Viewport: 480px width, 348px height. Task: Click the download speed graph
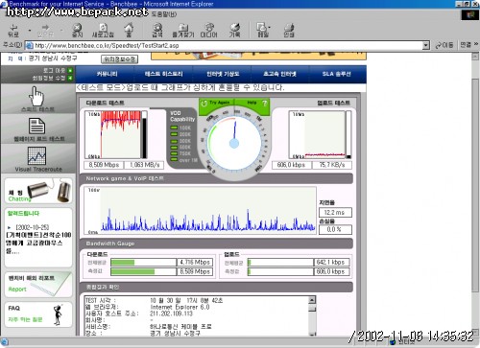tap(113, 134)
